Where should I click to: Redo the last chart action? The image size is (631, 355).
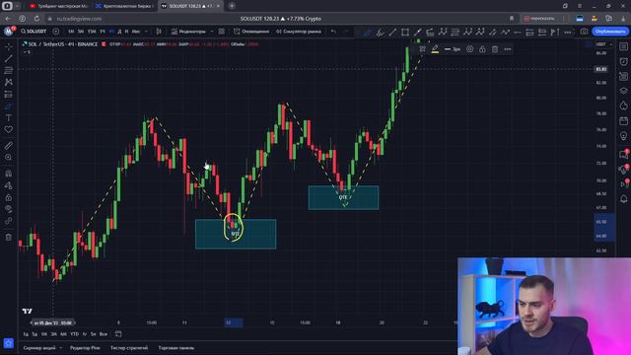click(x=346, y=32)
